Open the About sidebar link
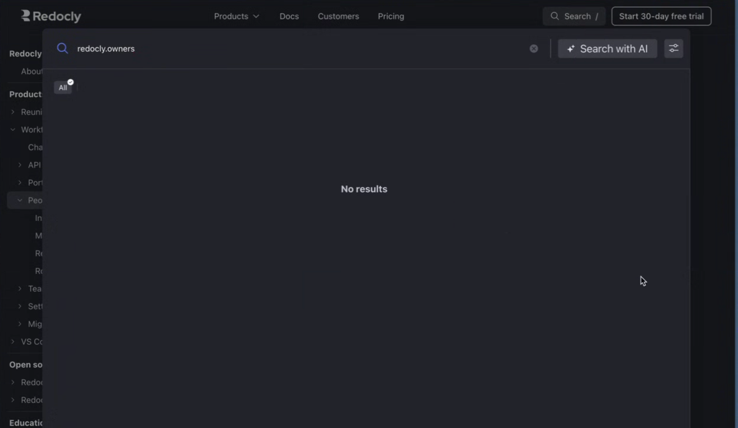Viewport: 738px width, 428px height. coord(32,71)
